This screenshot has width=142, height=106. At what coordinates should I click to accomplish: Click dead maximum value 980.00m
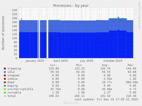(132, 82)
